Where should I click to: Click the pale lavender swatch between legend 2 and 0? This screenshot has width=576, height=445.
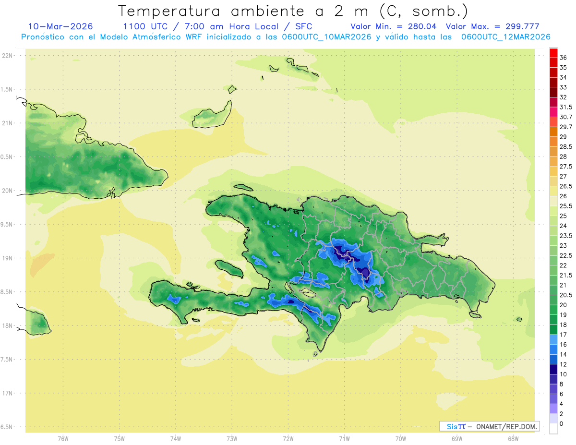(x=553, y=419)
